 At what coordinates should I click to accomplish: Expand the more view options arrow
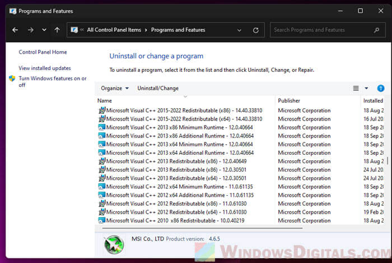pyautogui.click(x=366, y=89)
